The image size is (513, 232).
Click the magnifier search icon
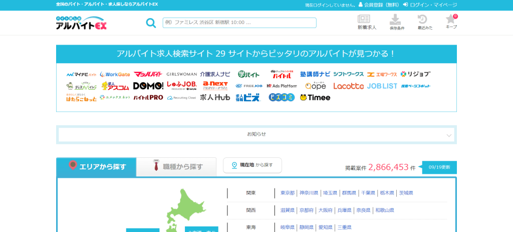151,23
